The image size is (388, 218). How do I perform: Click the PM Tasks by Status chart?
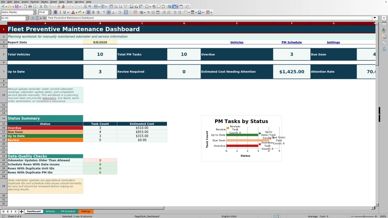[241, 138]
